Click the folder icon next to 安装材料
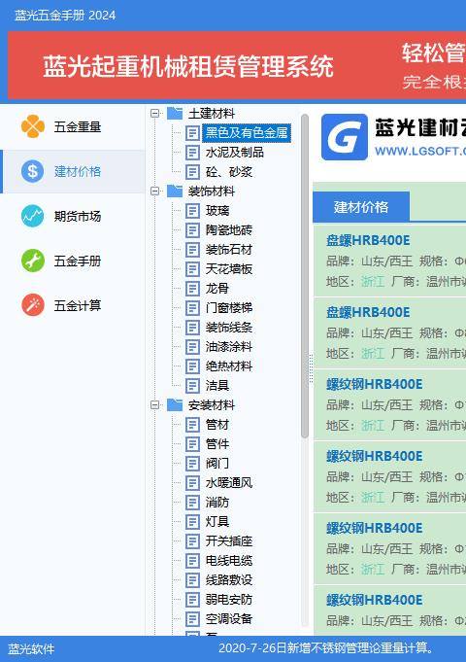 click(175, 405)
